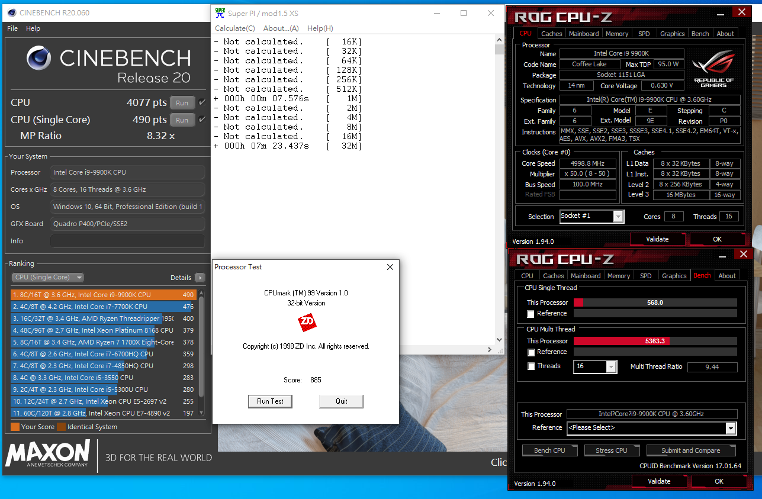Switch to Mainboard tab in upper CPU-Z

[x=584, y=34]
